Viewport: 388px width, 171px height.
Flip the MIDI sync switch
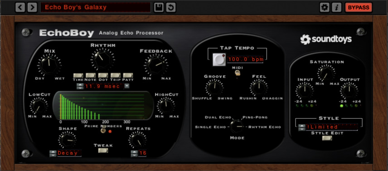(237, 73)
